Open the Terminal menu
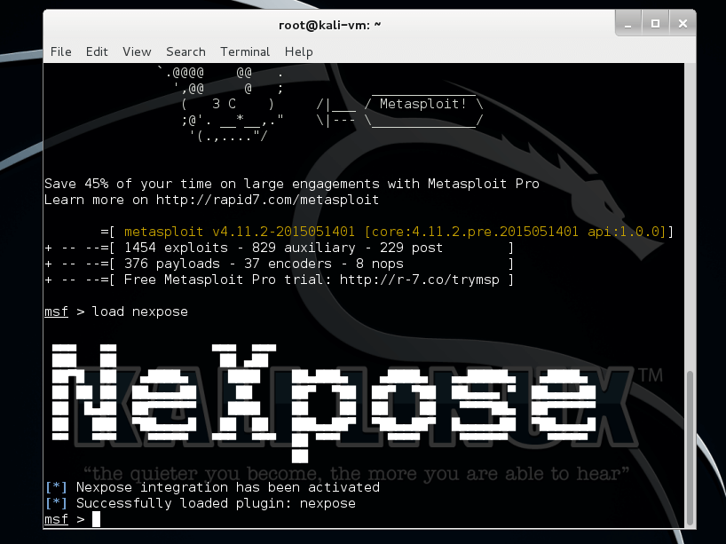 245,51
